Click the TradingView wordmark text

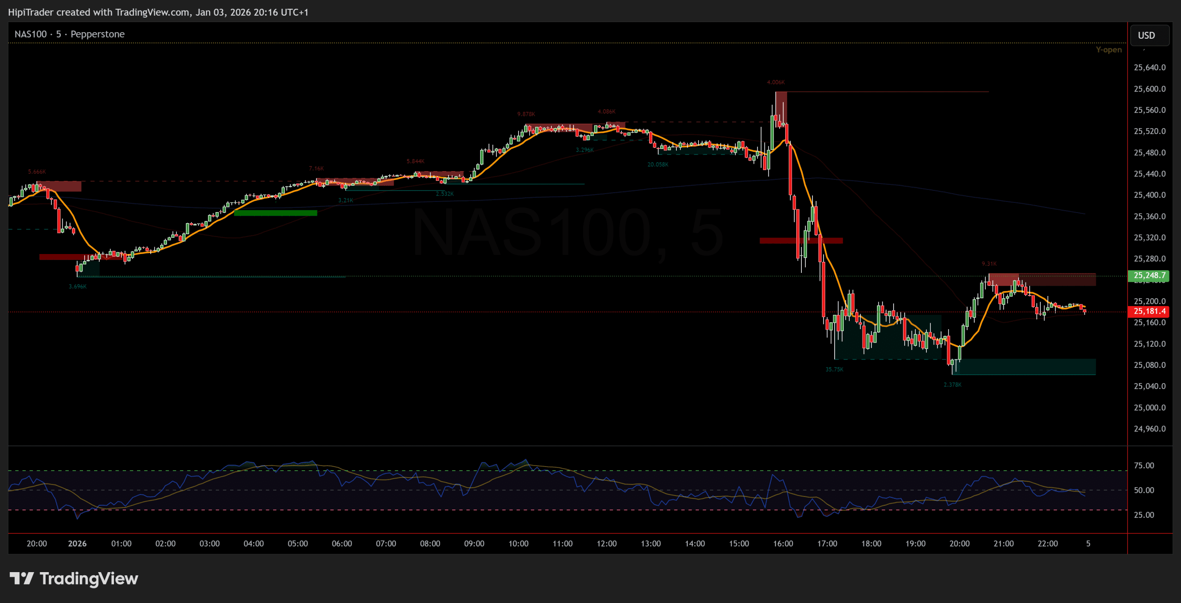click(x=89, y=578)
